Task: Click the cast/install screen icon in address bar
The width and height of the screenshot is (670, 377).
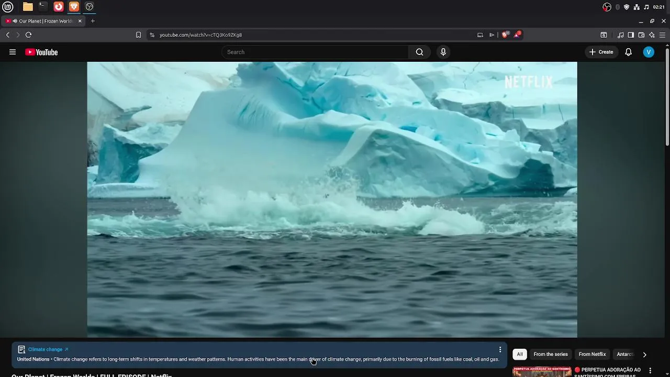Action: click(x=480, y=35)
